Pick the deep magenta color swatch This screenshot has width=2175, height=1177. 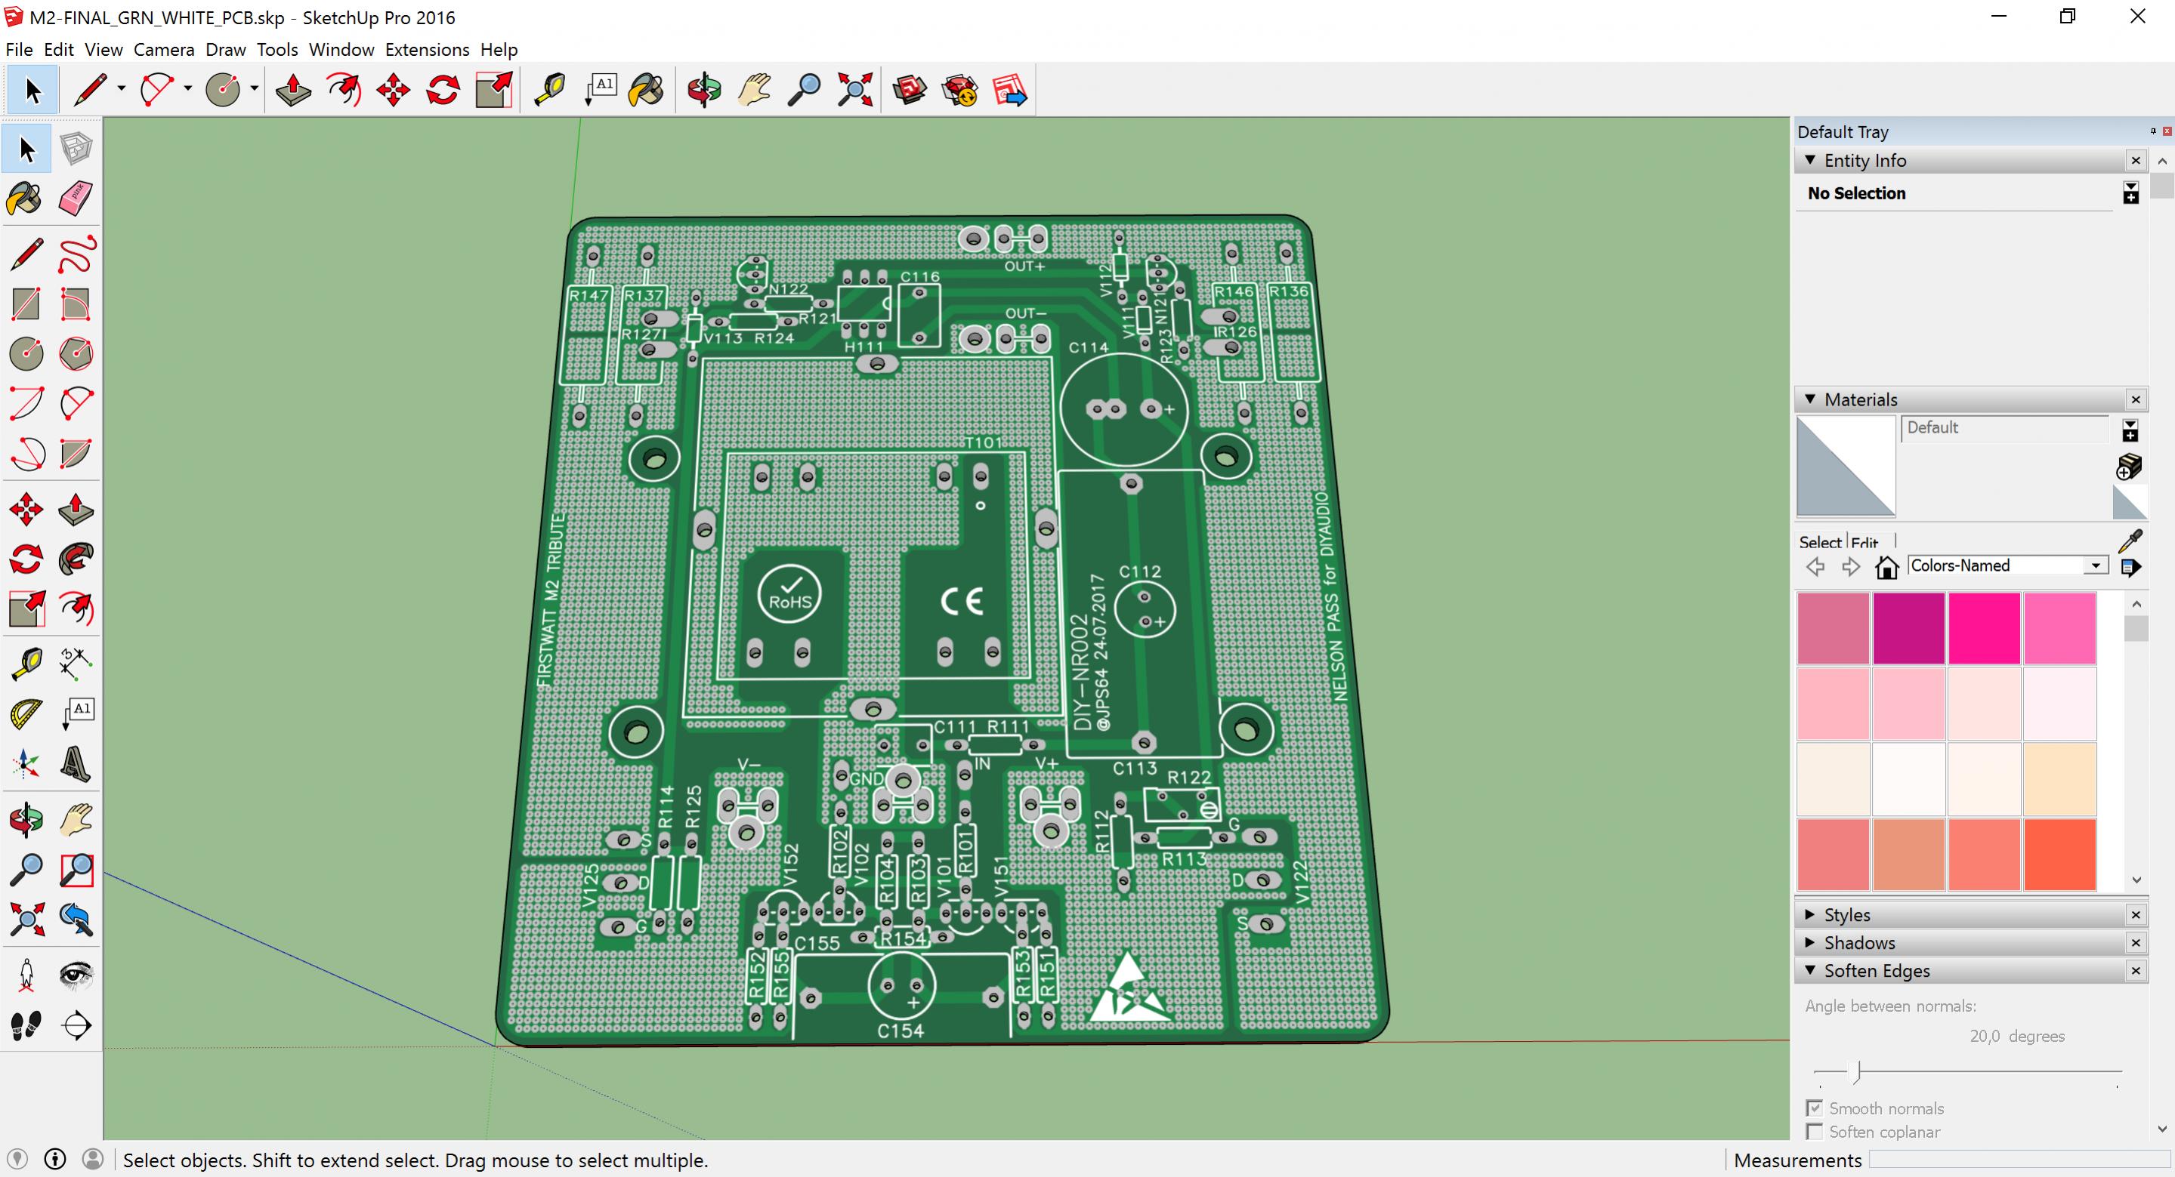point(1909,627)
